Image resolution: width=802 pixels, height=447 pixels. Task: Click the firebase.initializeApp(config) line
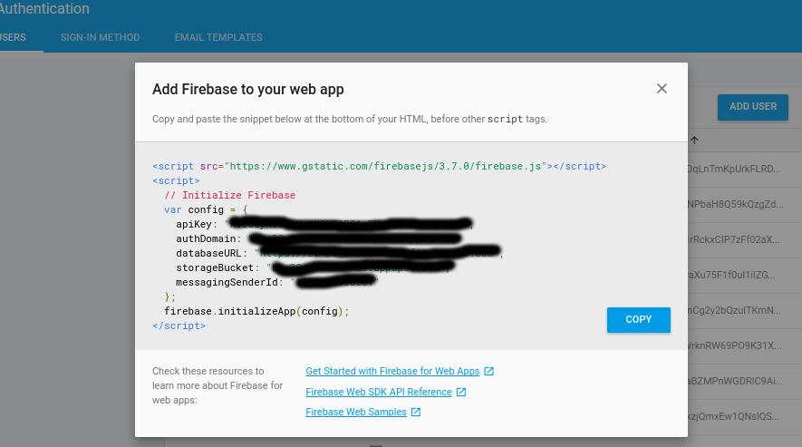click(256, 311)
